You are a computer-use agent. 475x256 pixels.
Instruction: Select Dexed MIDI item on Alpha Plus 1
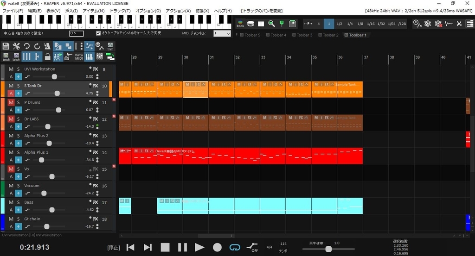tap(247, 156)
